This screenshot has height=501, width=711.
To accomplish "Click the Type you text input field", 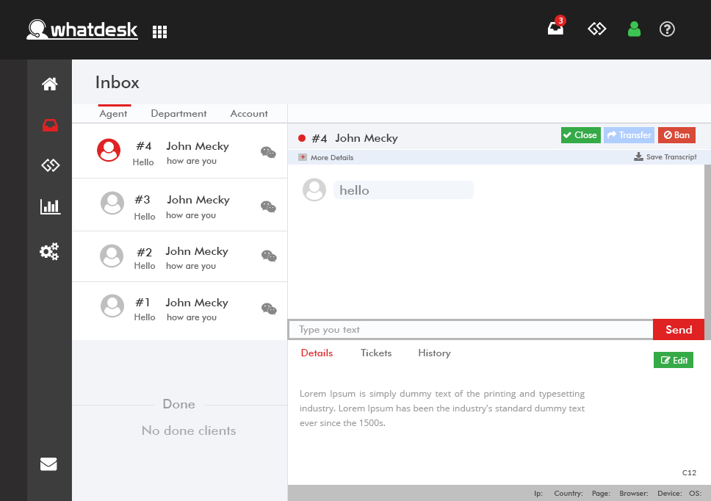I will pos(470,330).
